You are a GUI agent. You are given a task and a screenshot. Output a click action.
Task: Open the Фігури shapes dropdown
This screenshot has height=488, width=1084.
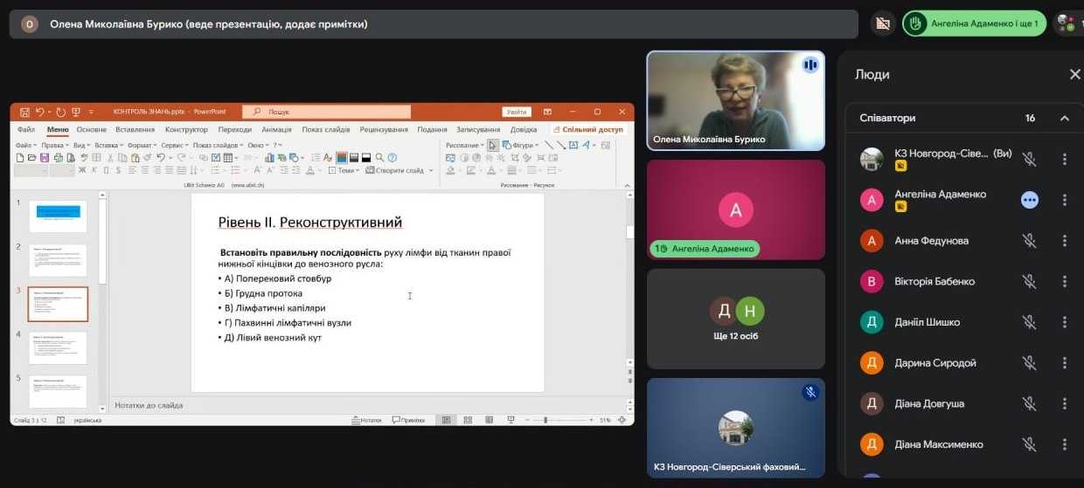pyautogui.click(x=521, y=145)
